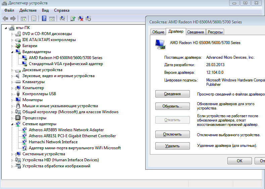Collapse the вты-ПК root node

6,28
